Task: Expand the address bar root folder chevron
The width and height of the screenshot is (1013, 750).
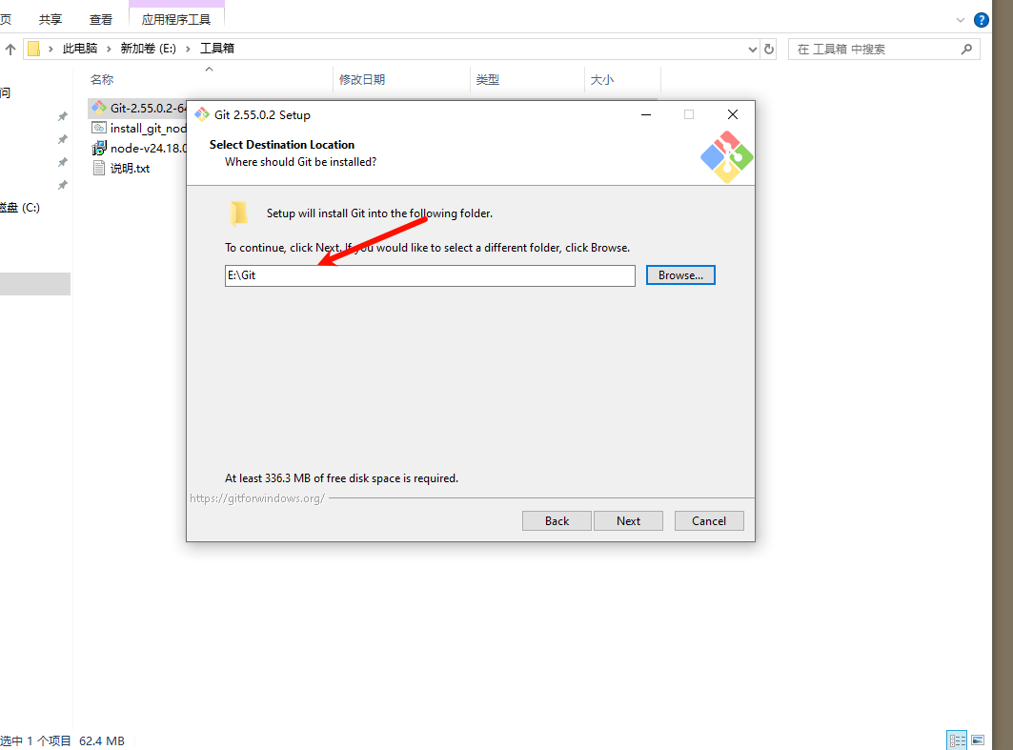Action: pos(51,50)
